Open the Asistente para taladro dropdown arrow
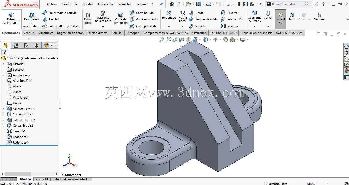The height and width of the screenshot is (185, 349). pos(103,27)
